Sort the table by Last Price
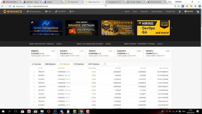This screenshot has height=114, width=202. click(61, 68)
